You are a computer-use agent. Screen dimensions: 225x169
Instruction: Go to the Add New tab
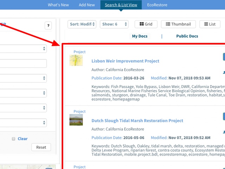87,5
